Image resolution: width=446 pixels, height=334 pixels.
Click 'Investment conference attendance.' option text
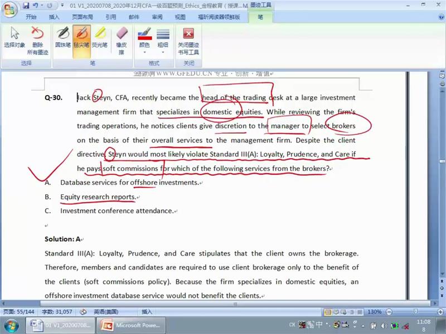(117, 211)
